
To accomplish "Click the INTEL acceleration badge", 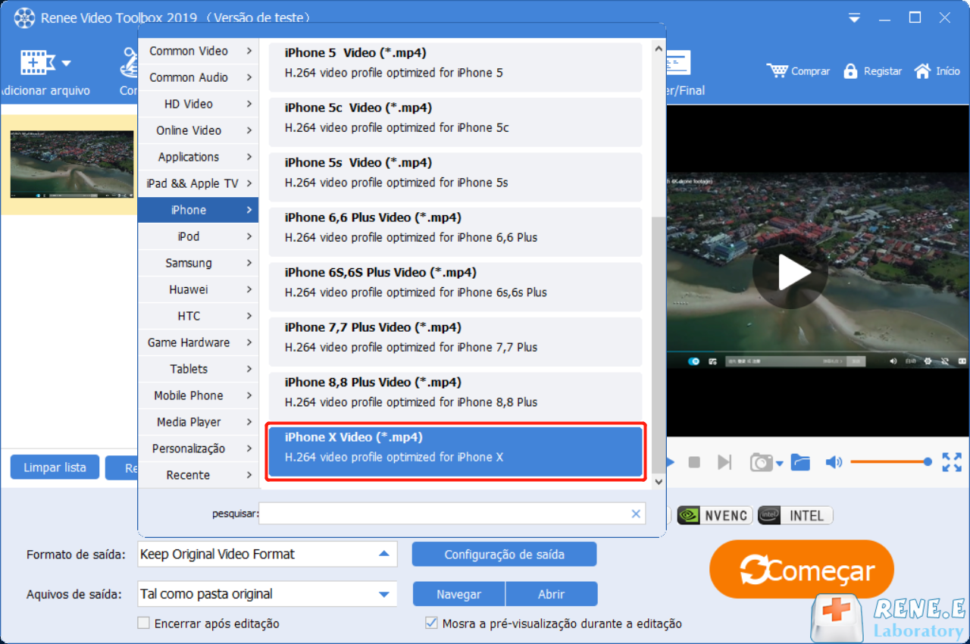I will click(x=795, y=515).
